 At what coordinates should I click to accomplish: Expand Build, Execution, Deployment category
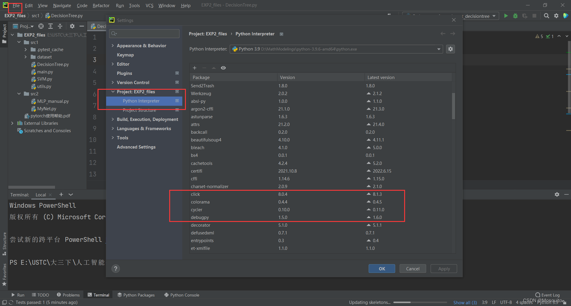click(x=113, y=119)
